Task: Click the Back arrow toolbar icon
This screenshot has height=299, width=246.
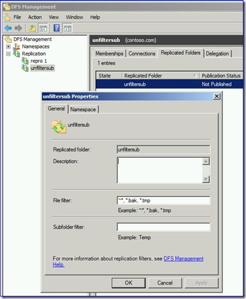Action: [8, 28]
